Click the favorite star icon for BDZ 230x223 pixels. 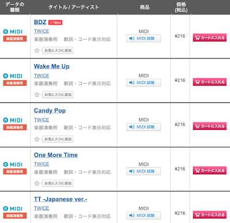coord(37,51)
